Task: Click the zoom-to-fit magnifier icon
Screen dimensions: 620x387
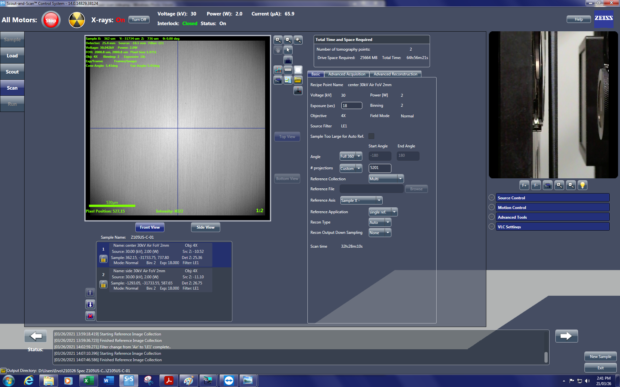Action: (298, 40)
